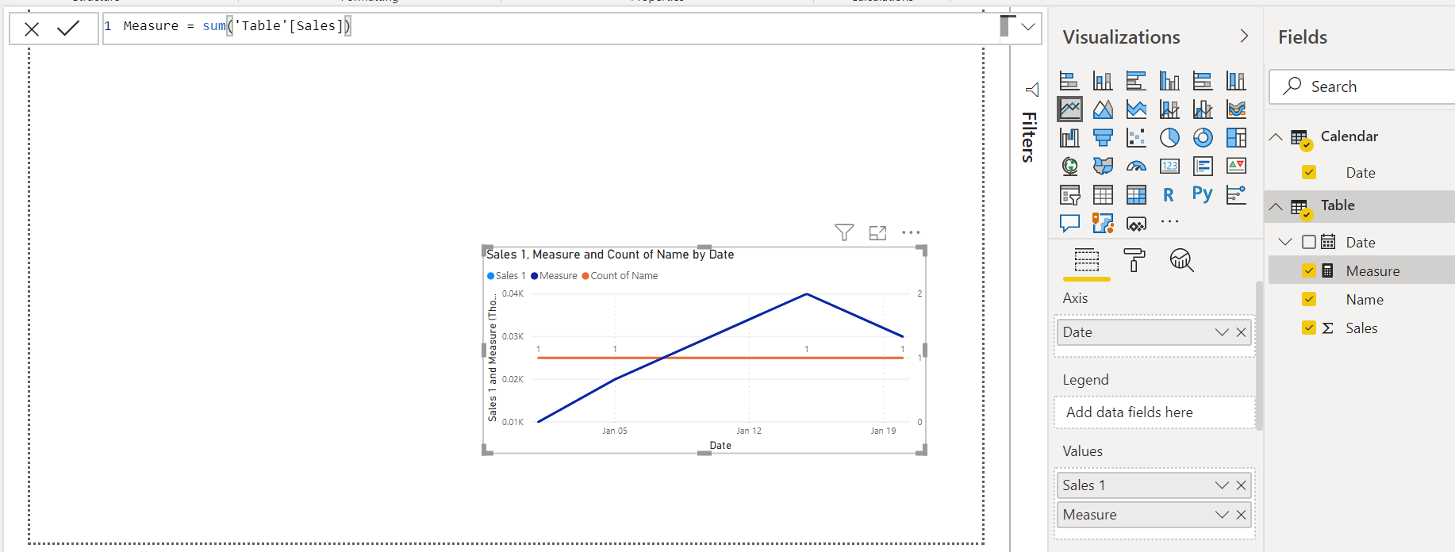
Task: Select the Python visual
Action: coord(1203,194)
